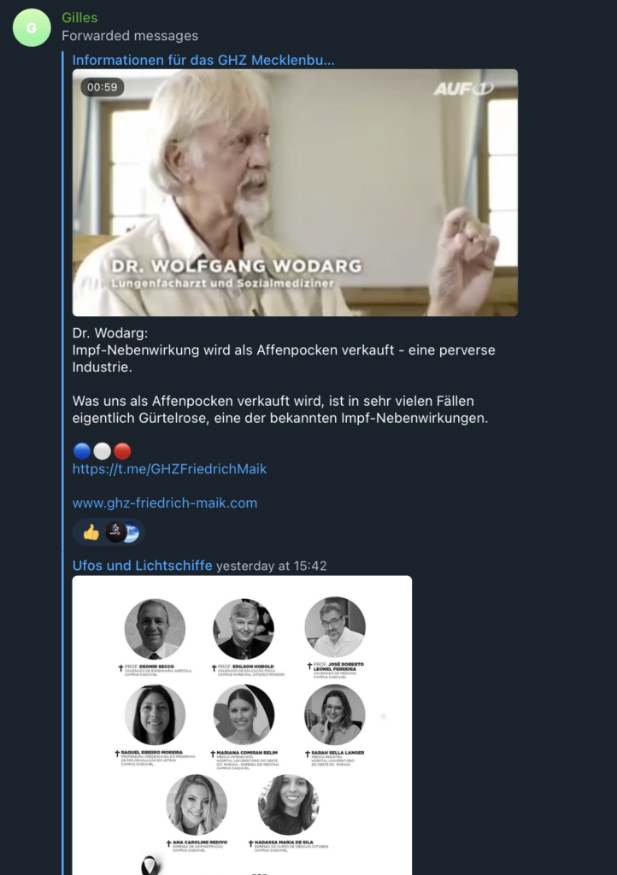Play the Dr. Wolfgang Wodarg video
This screenshot has height=875, width=617.
pos(295,192)
